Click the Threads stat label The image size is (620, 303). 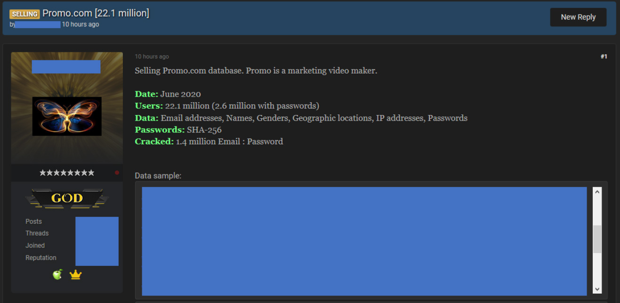37,233
